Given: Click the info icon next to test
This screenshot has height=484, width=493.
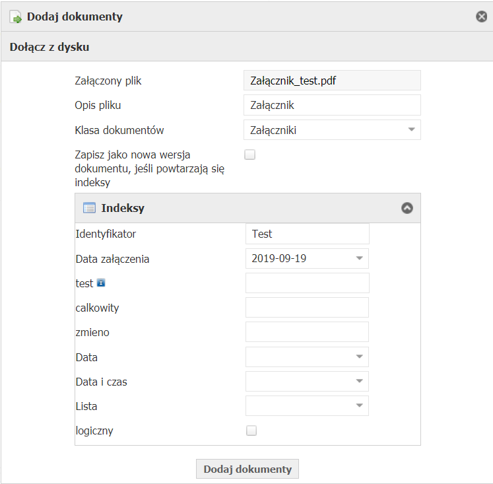Looking at the screenshot, I should pos(101,283).
